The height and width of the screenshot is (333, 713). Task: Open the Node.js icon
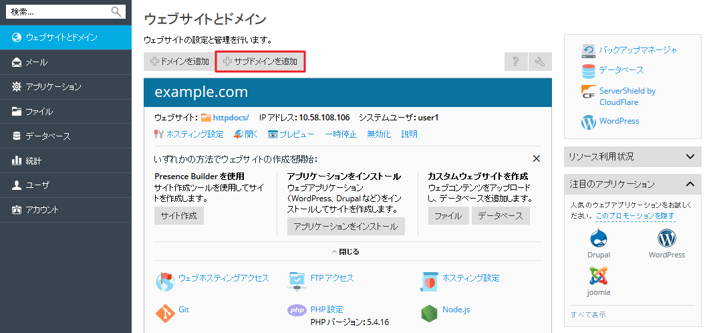(x=430, y=312)
